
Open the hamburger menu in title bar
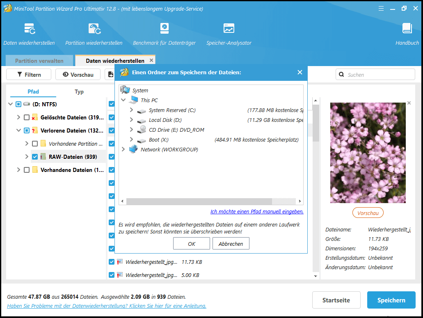point(381,9)
